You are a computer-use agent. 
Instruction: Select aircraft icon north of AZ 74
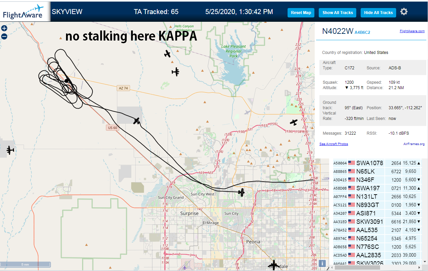tap(175, 72)
